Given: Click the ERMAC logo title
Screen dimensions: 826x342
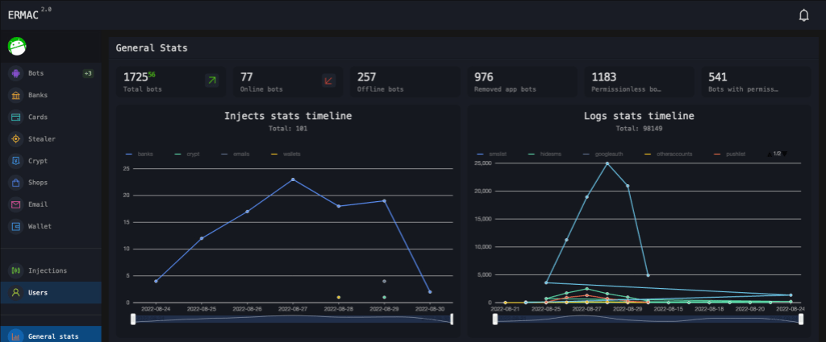Looking at the screenshot, I should [23, 15].
